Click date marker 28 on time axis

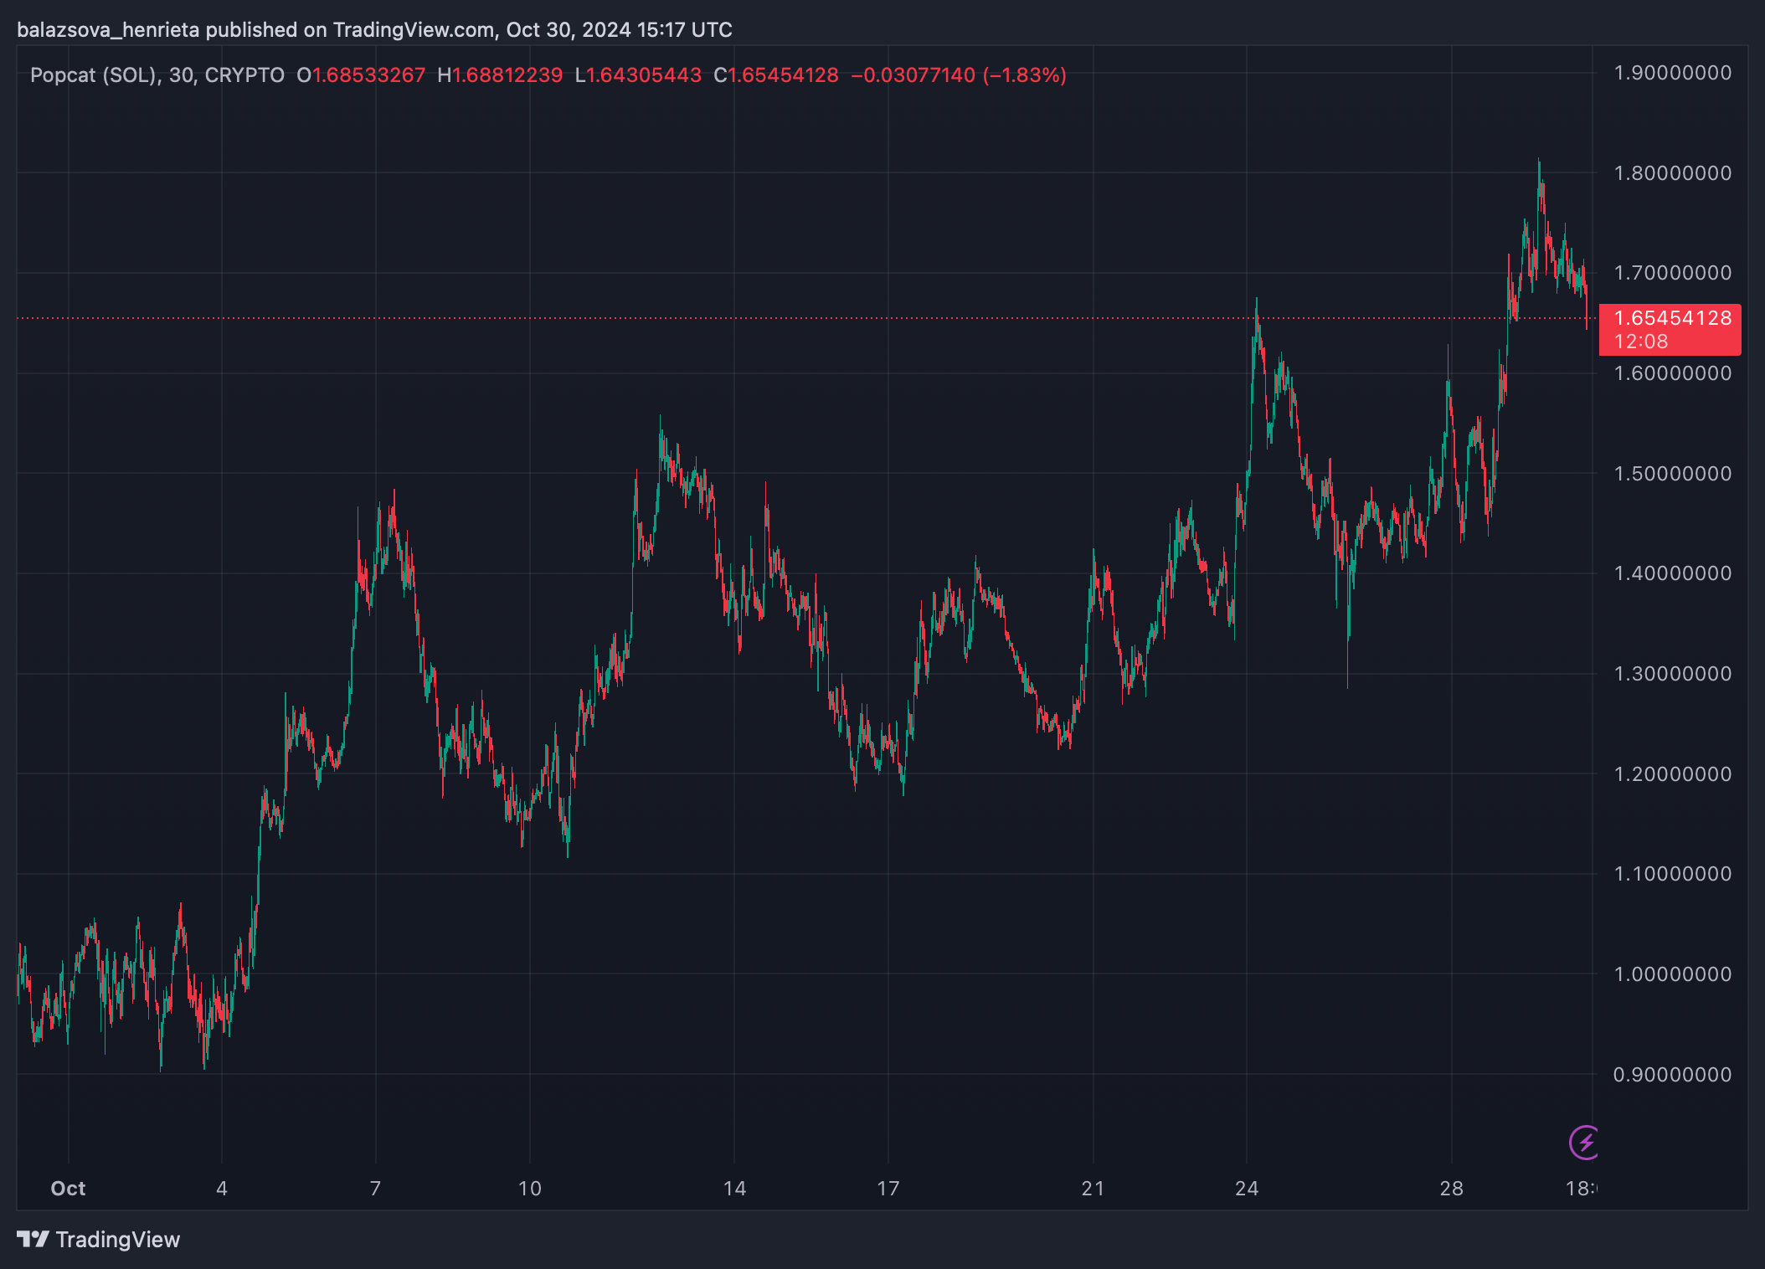point(1451,1189)
